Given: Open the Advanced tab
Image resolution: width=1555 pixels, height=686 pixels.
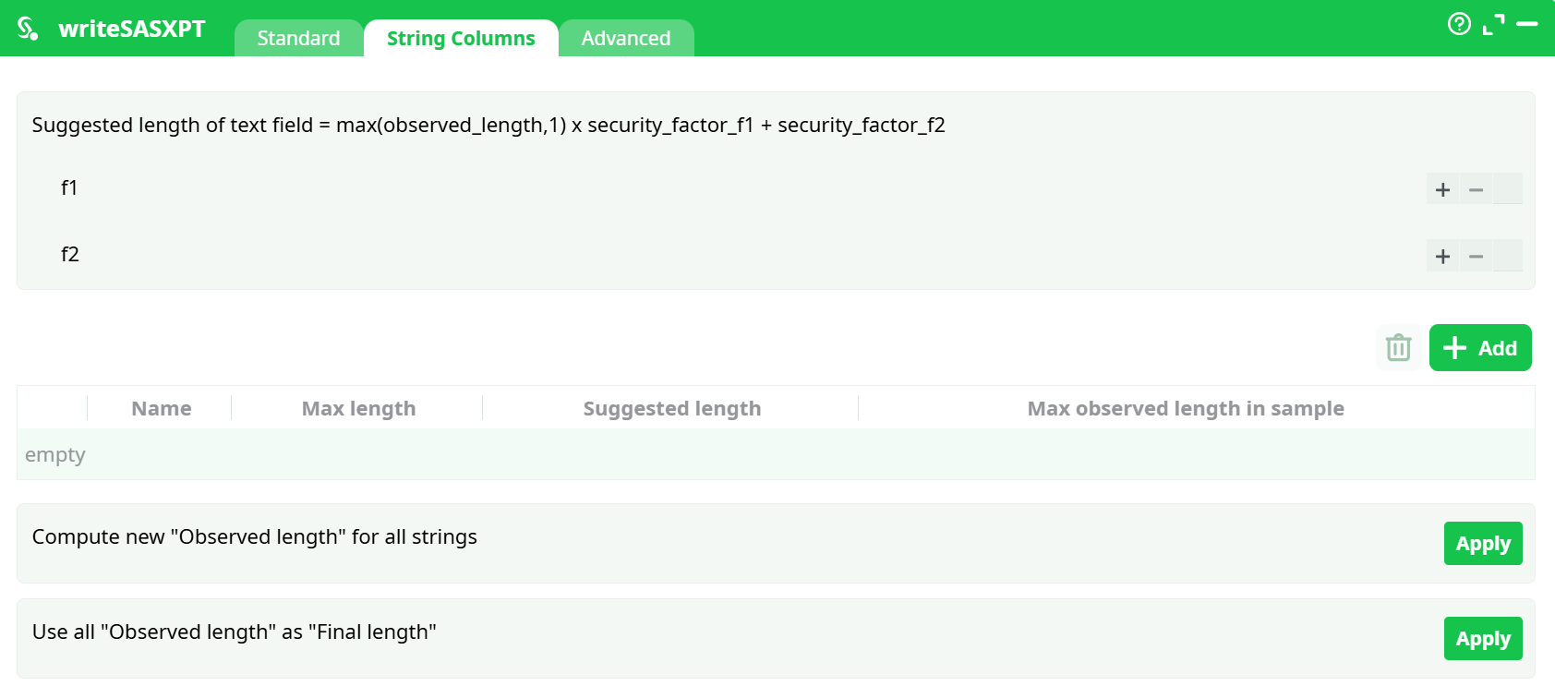Looking at the screenshot, I should coord(626,39).
